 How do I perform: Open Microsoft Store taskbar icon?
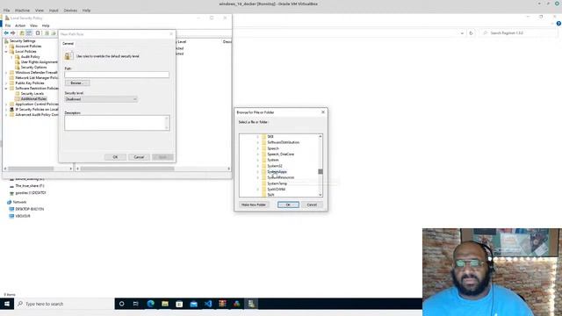tap(179, 304)
